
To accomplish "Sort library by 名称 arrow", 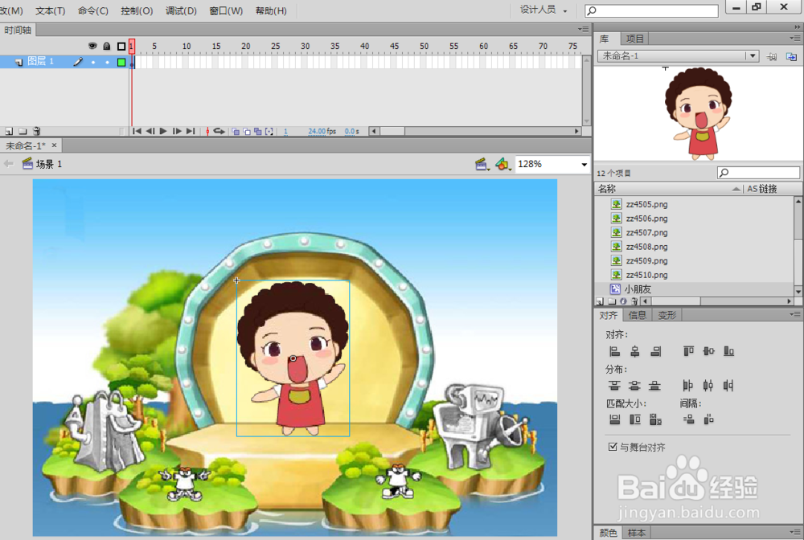I will click(736, 189).
